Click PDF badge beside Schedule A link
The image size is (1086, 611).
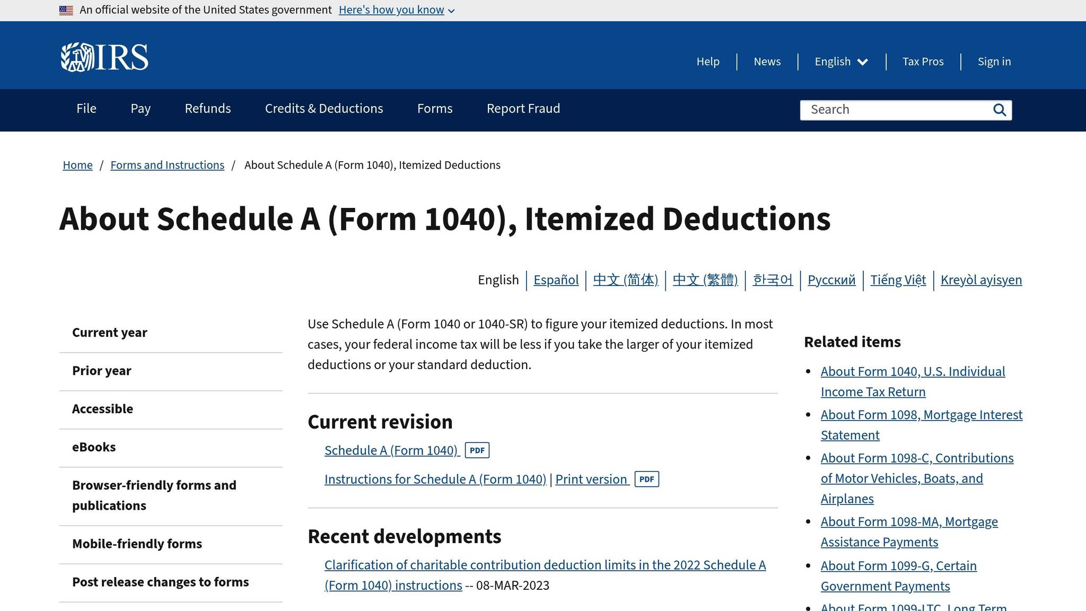[x=477, y=450]
